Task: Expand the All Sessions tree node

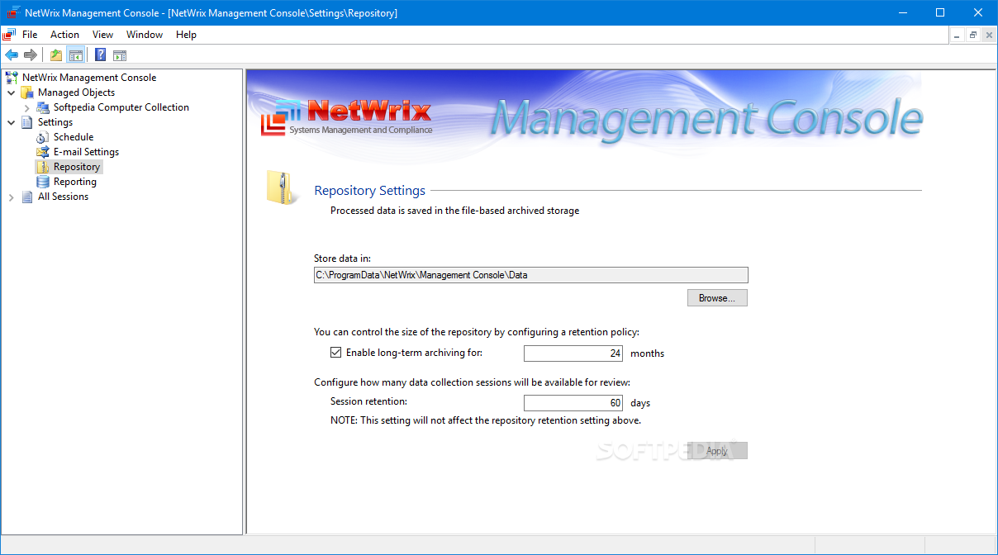Action: [12, 197]
